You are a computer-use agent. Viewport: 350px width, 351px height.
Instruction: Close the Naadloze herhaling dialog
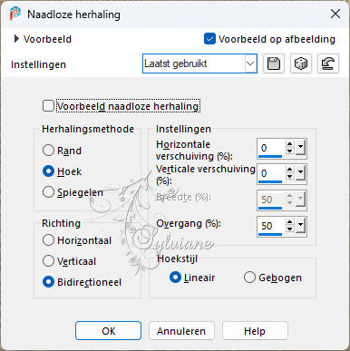pos(335,14)
